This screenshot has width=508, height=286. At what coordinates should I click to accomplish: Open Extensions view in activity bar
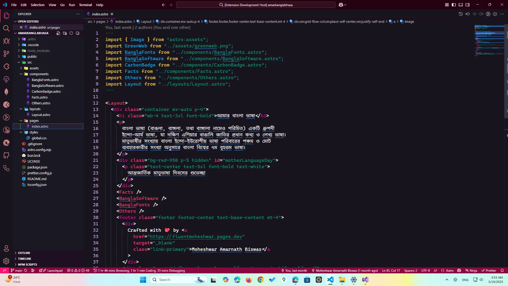click(x=6, y=66)
